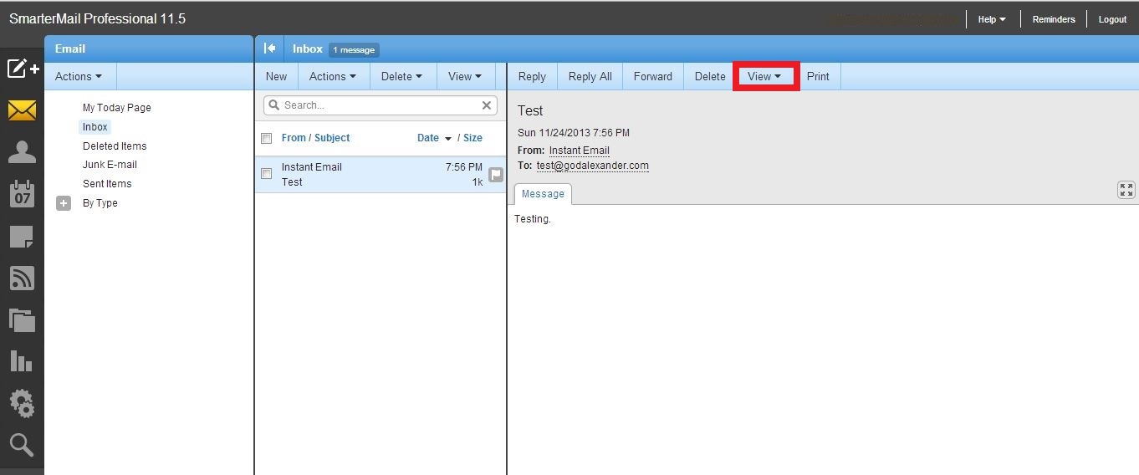Expand the message to full view
Screen dimensions: 1139x475
tap(1126, 190)
